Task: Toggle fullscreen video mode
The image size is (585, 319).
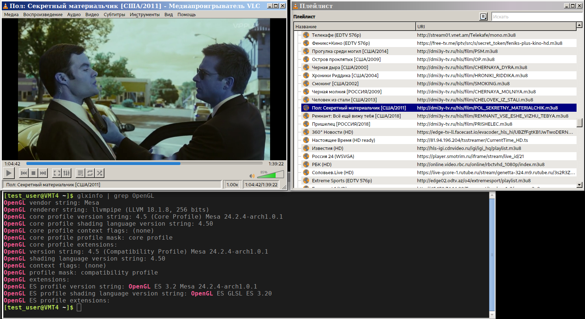Action: [x=57, y=173]
